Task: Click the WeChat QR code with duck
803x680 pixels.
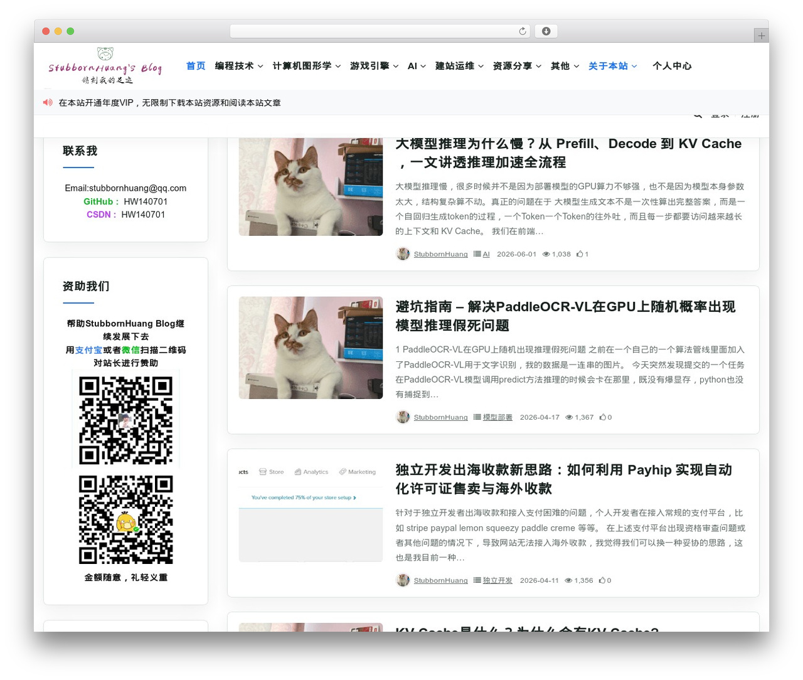Action: pyautogui.click(x=125, y=519)
